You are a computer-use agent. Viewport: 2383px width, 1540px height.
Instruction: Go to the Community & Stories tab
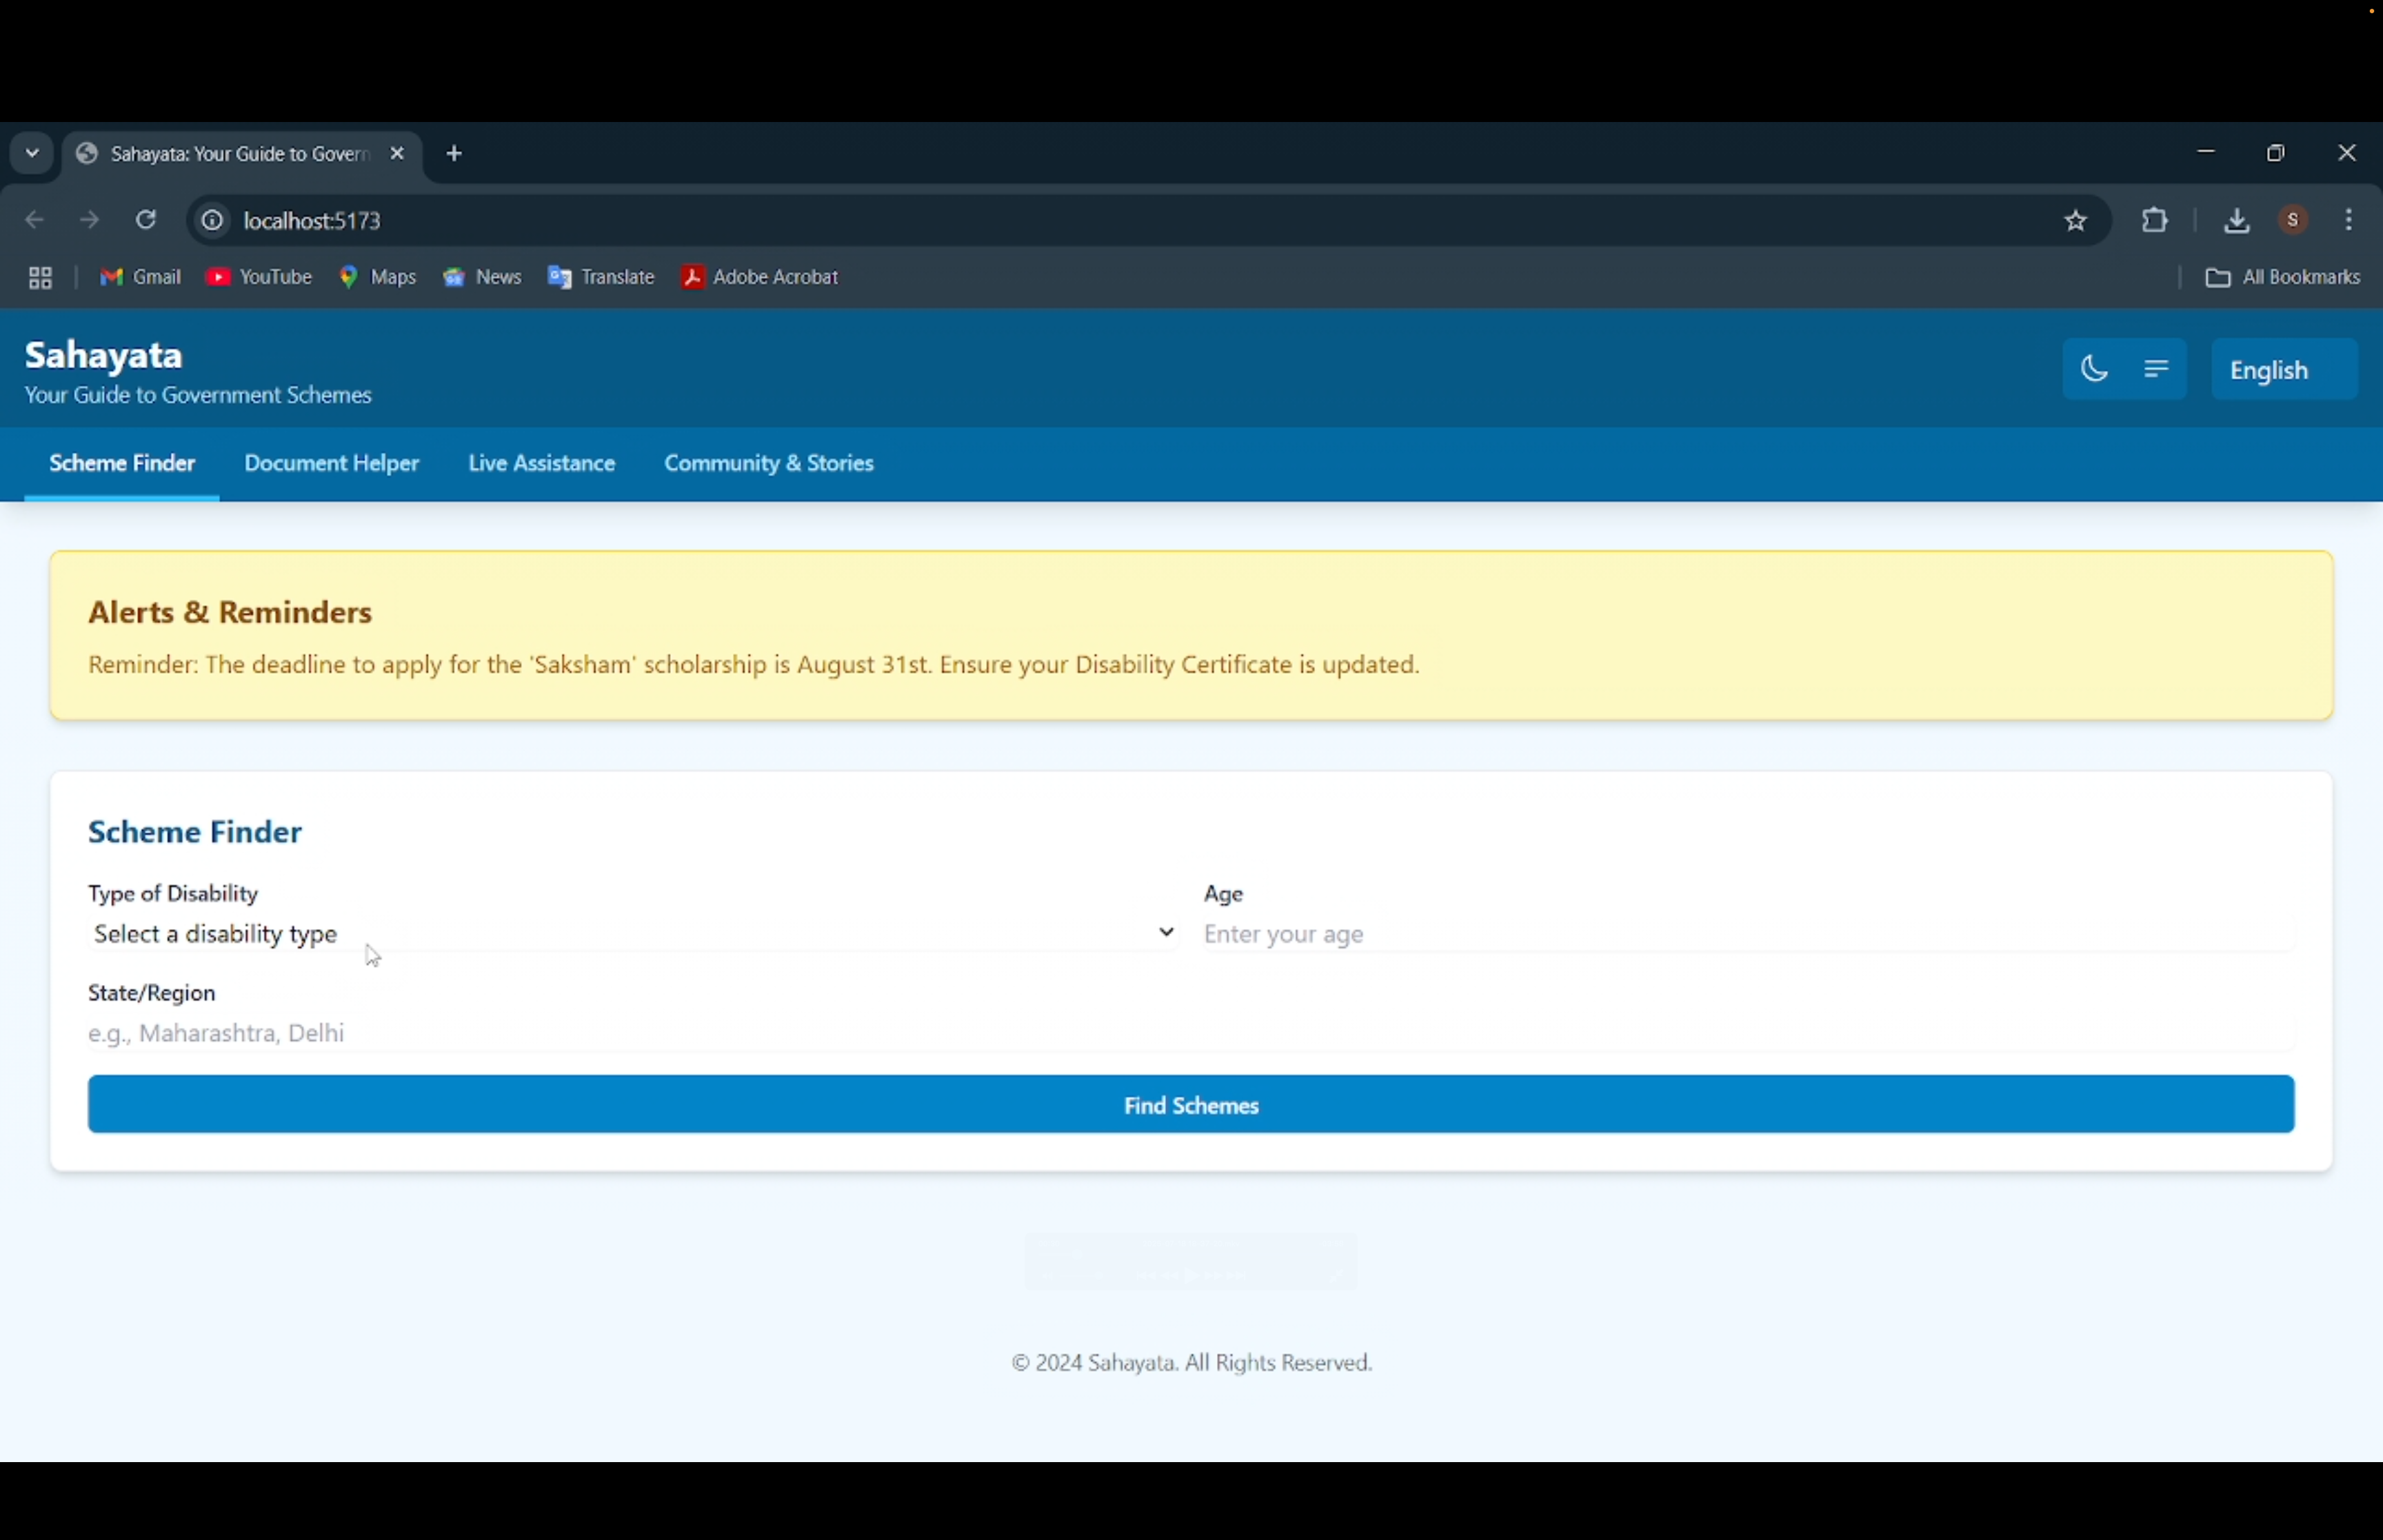[x=769, y=464]
